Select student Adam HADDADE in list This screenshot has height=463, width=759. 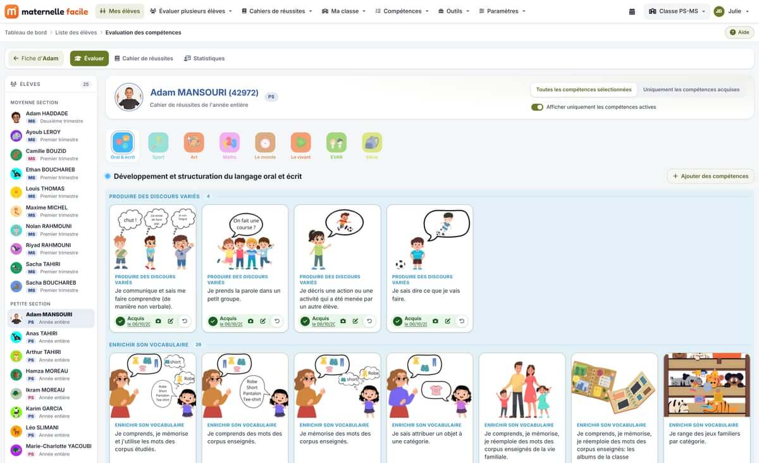[51, 117]
